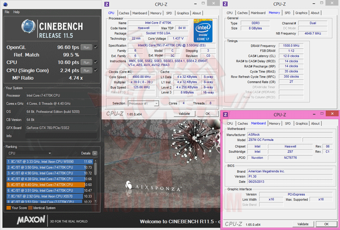This screenshot has height=230, width=340.
Task: Run the CPU Single Core benchmark
Action: (86, 70)
